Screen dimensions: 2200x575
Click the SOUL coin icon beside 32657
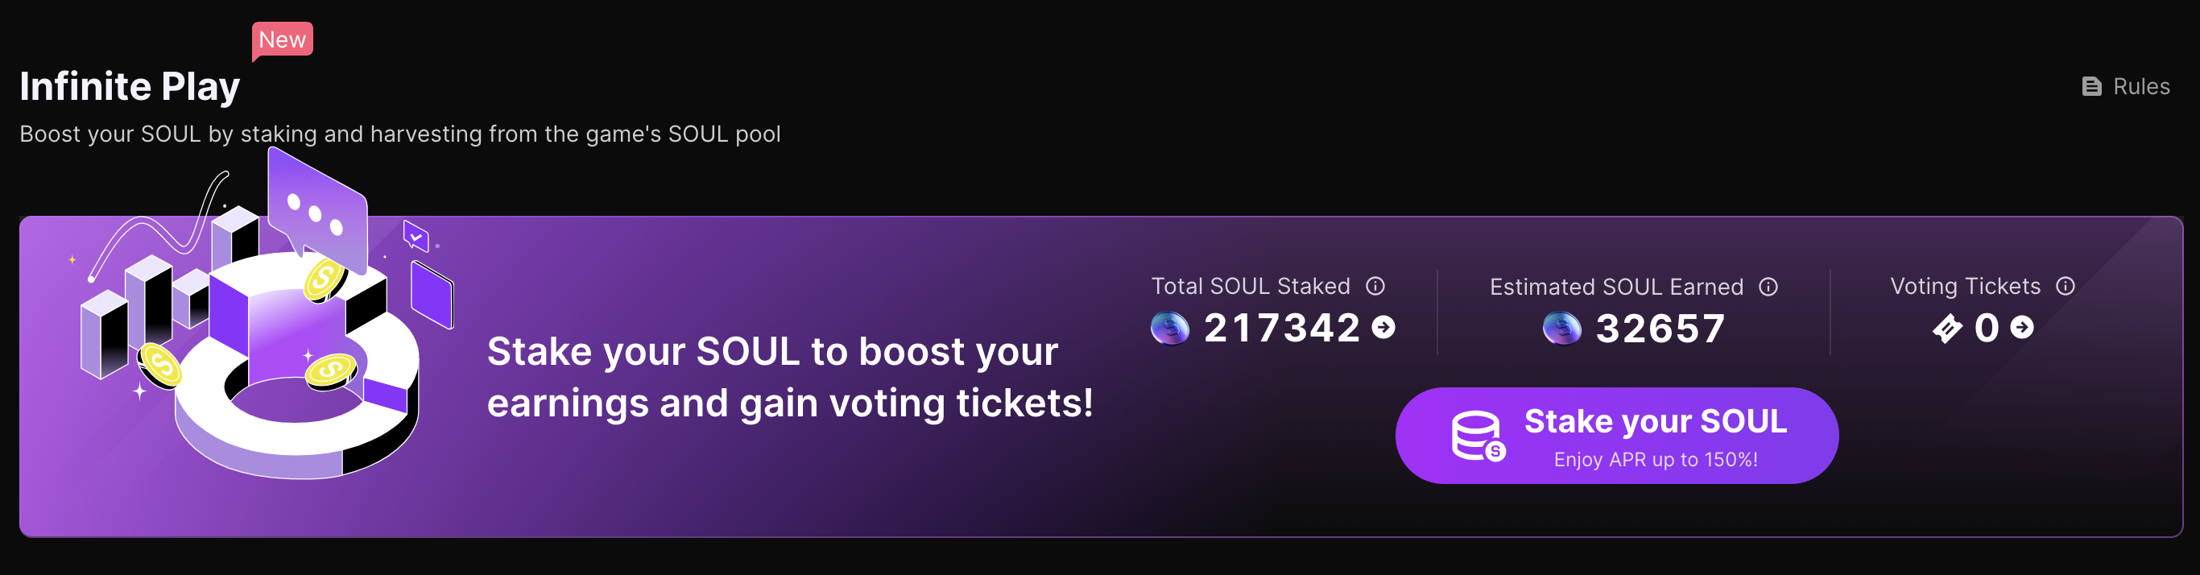1562,329
